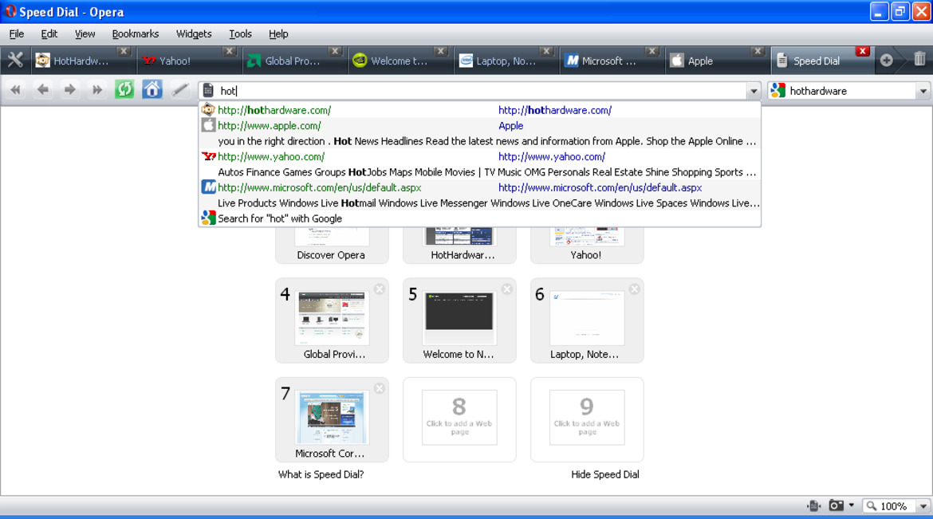Select hothardware.com autocomplete suggestion
Screen dimensions: 933x519
click(479, 110)
